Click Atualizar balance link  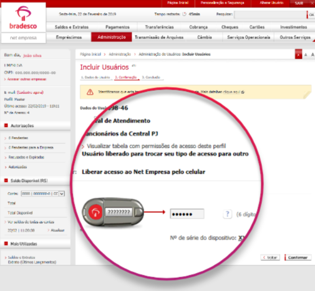[57, 230]
